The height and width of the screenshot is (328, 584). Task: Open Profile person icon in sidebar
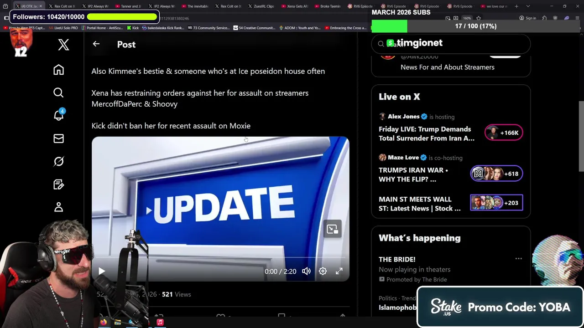[x=58, y=207]
